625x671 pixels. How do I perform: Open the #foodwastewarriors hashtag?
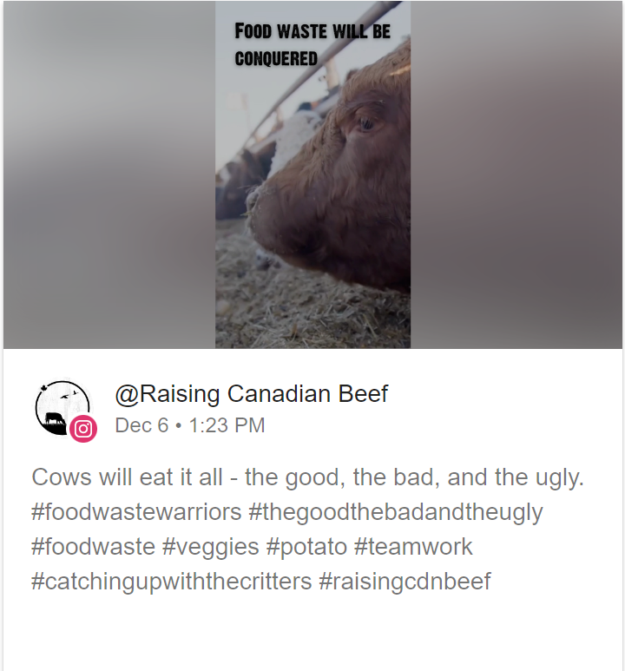136,512
